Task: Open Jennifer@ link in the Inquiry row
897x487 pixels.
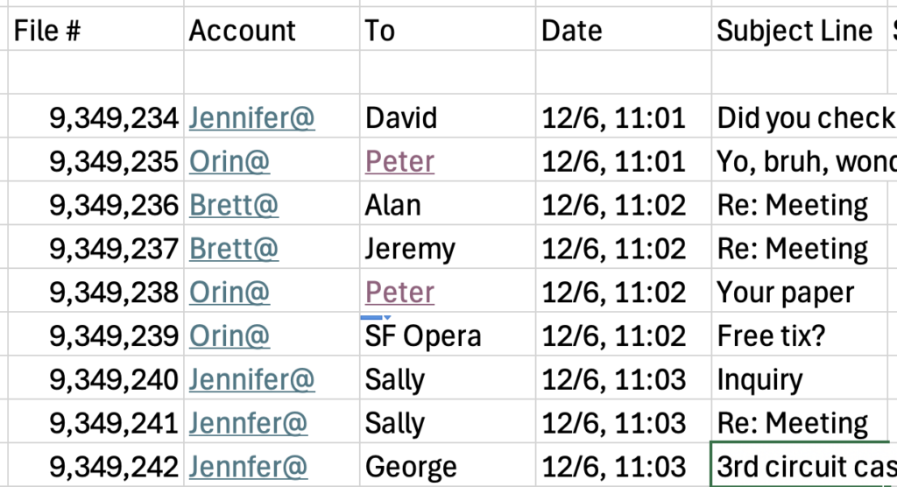Action: coord(251,380)
